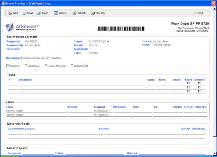217x157 pixels.
Task: Check Complete box in third task row
Action: [x=199, y=91]
